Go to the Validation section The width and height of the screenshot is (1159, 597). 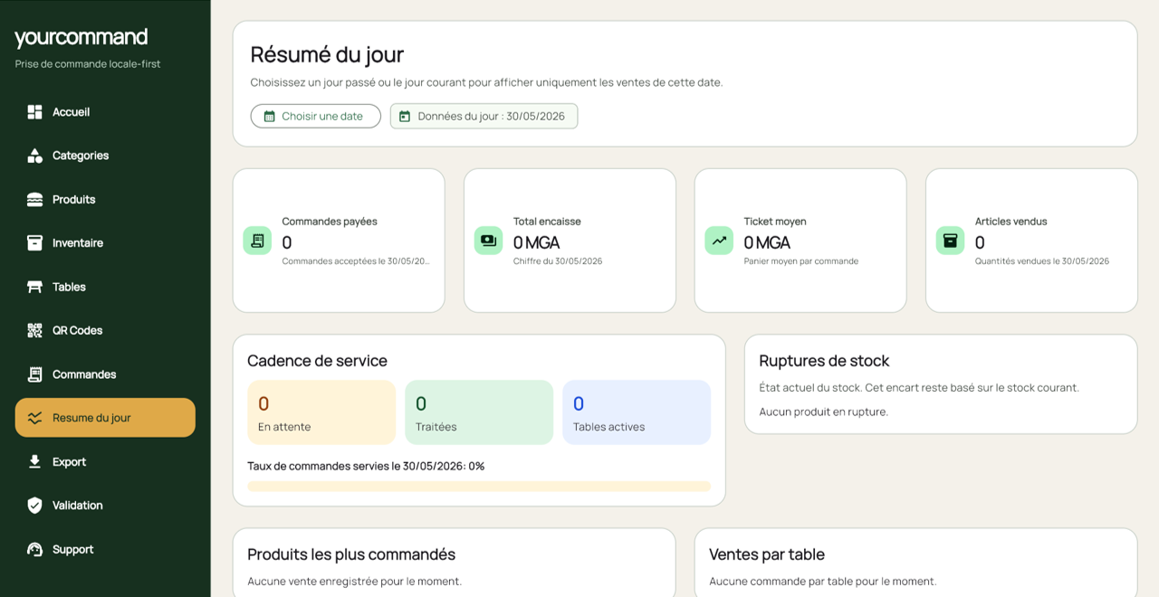105,506
